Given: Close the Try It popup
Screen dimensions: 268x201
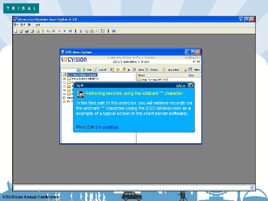Looking at the screenshot, I should pos(191,86).
